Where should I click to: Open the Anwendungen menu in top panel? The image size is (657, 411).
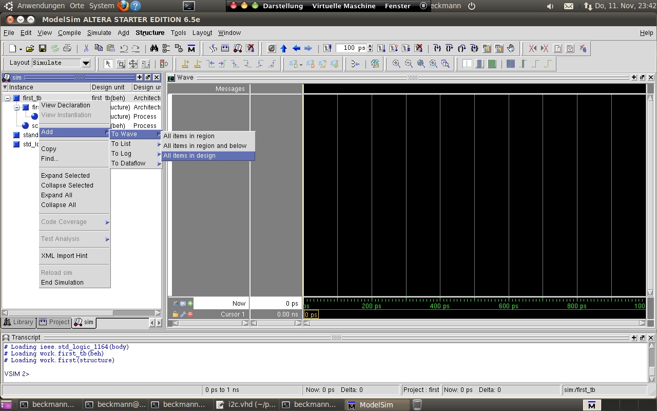click(x=41, y=6)
